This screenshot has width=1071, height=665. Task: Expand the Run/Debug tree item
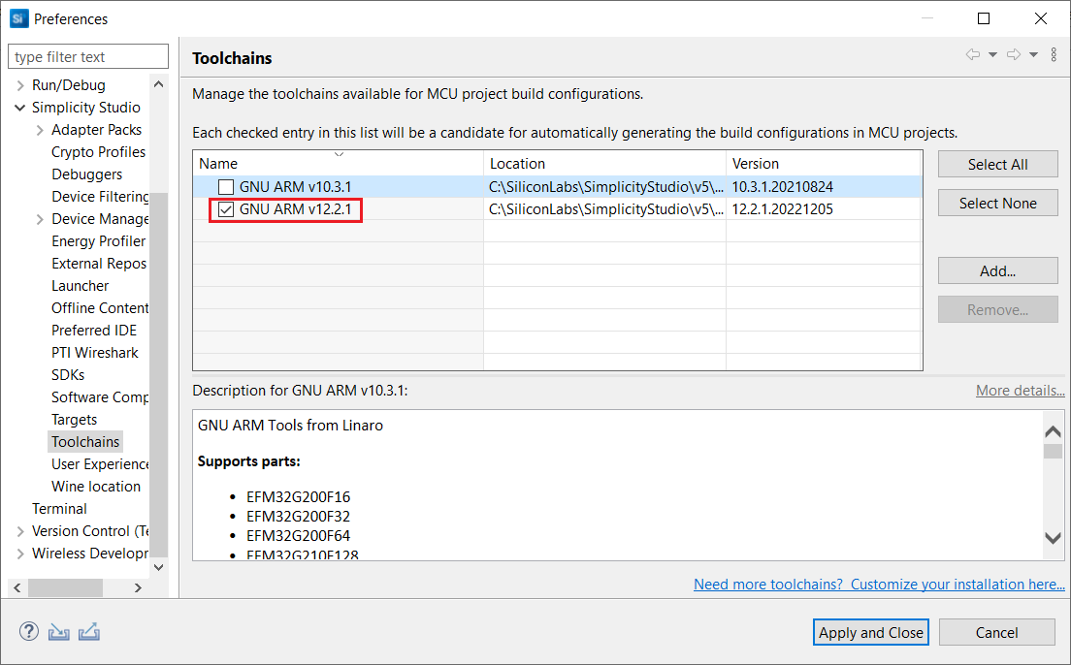point(20,84)
